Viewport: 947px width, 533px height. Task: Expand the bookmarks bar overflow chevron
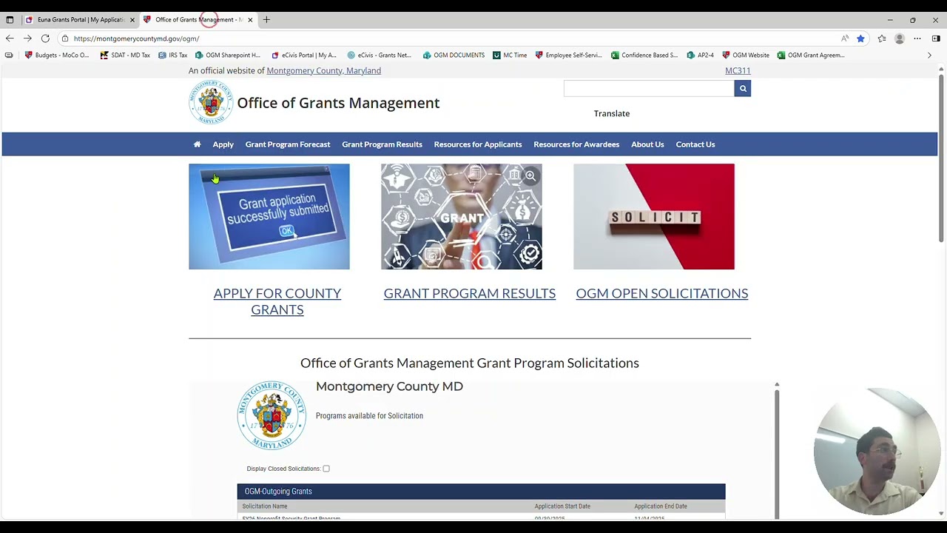click(x=930, y=55)
